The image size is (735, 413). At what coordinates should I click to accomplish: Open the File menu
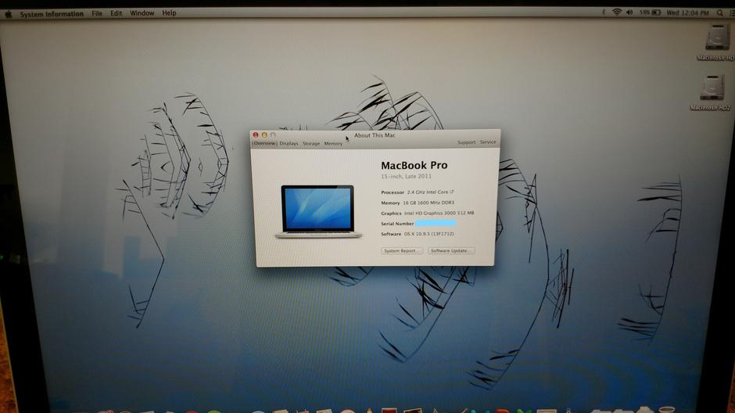point(97,13)
